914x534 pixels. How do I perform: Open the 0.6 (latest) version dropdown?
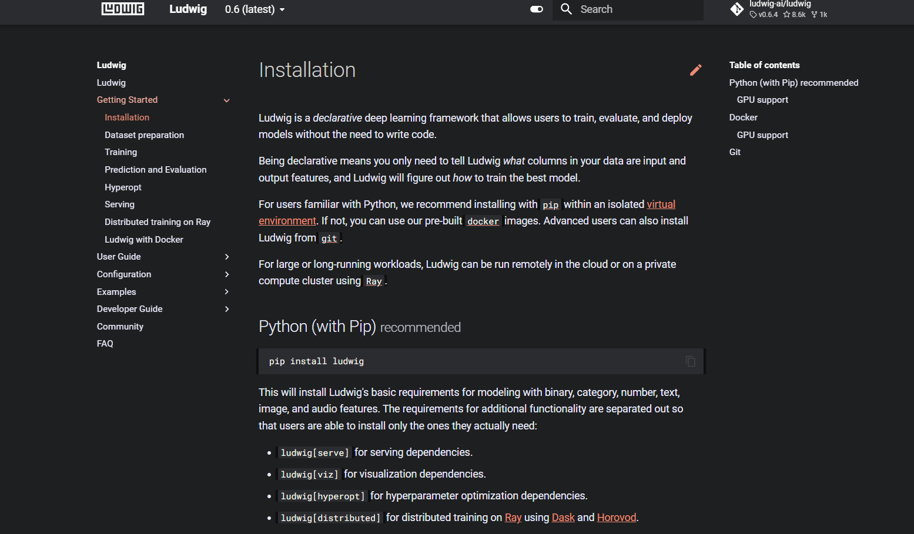click(x=255, y=9)
